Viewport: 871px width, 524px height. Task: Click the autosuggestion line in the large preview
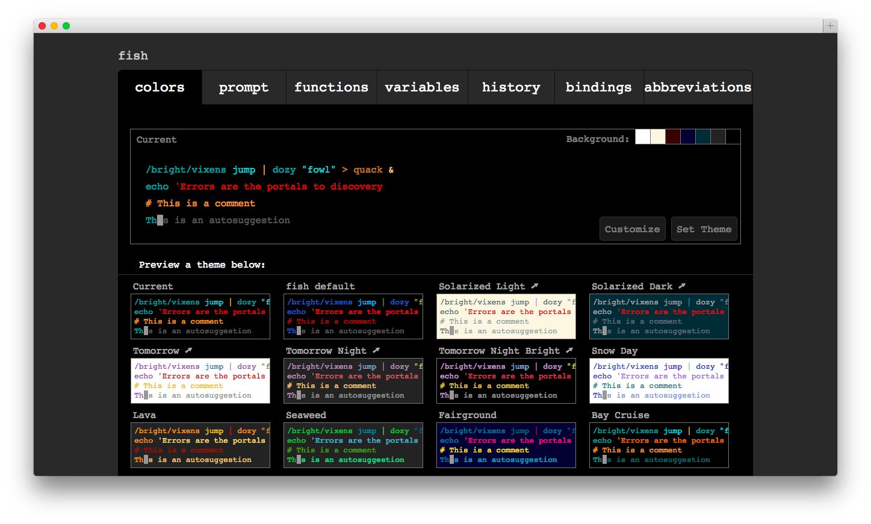[x=218, y=220]
